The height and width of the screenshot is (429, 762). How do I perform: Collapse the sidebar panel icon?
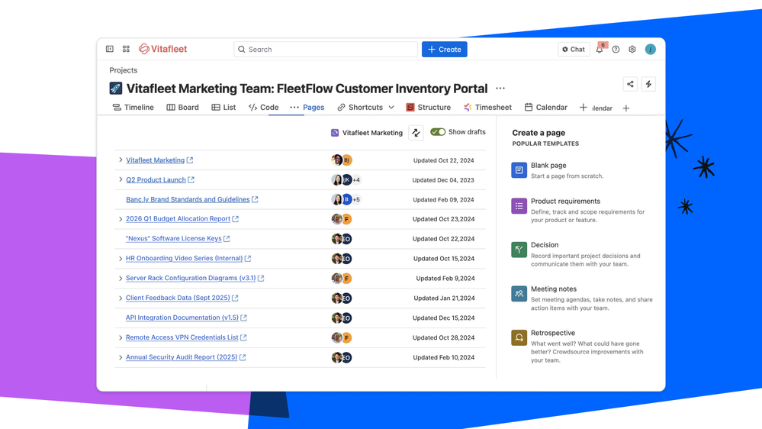click(110, 49)
